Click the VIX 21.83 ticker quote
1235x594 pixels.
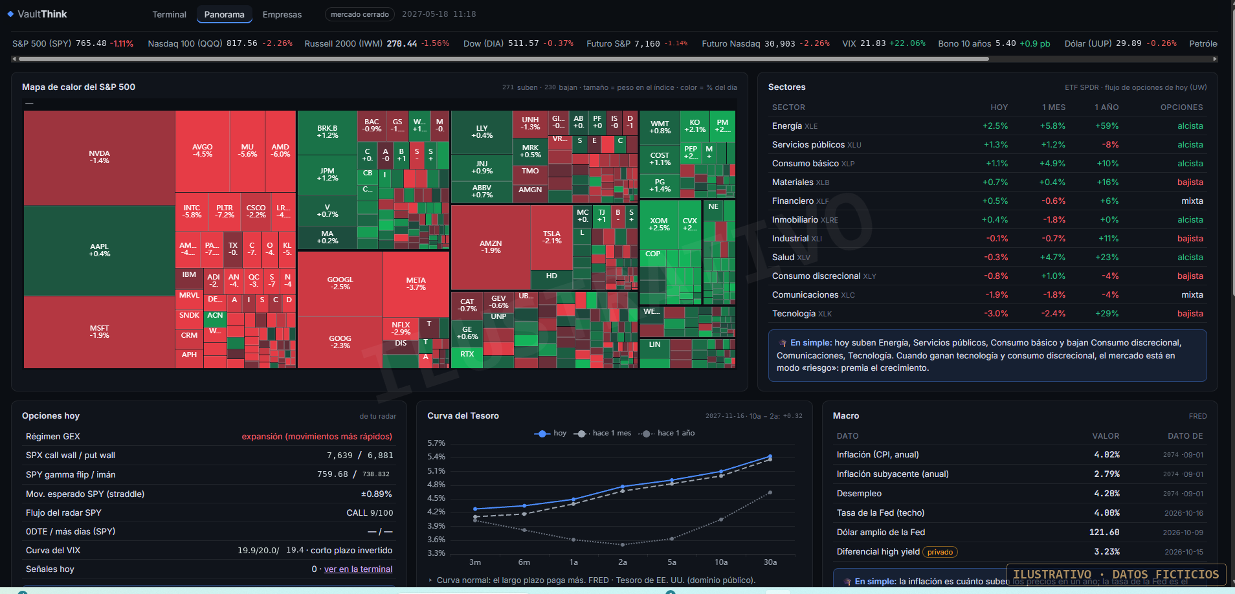click(x=884, y=43)
